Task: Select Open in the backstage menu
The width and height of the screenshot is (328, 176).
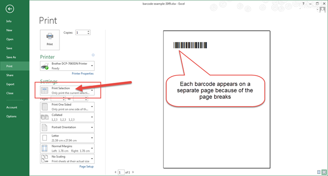Action: (x=10, y=39)
